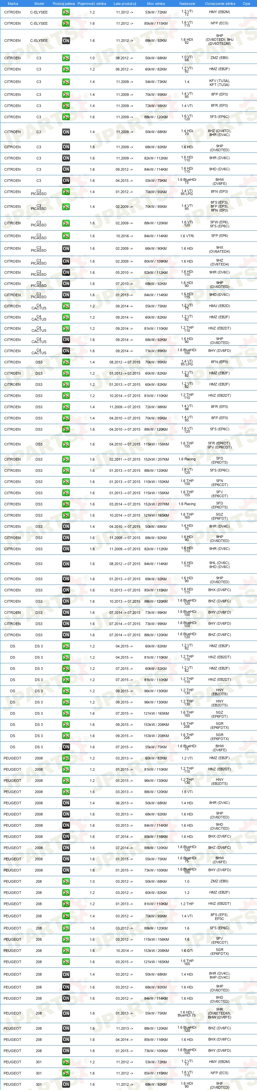Select engine code cell '9HP (DV6DTED), 9HJ (DV6DTEDM)'
257x1090 pixels.
pos(220,40)
